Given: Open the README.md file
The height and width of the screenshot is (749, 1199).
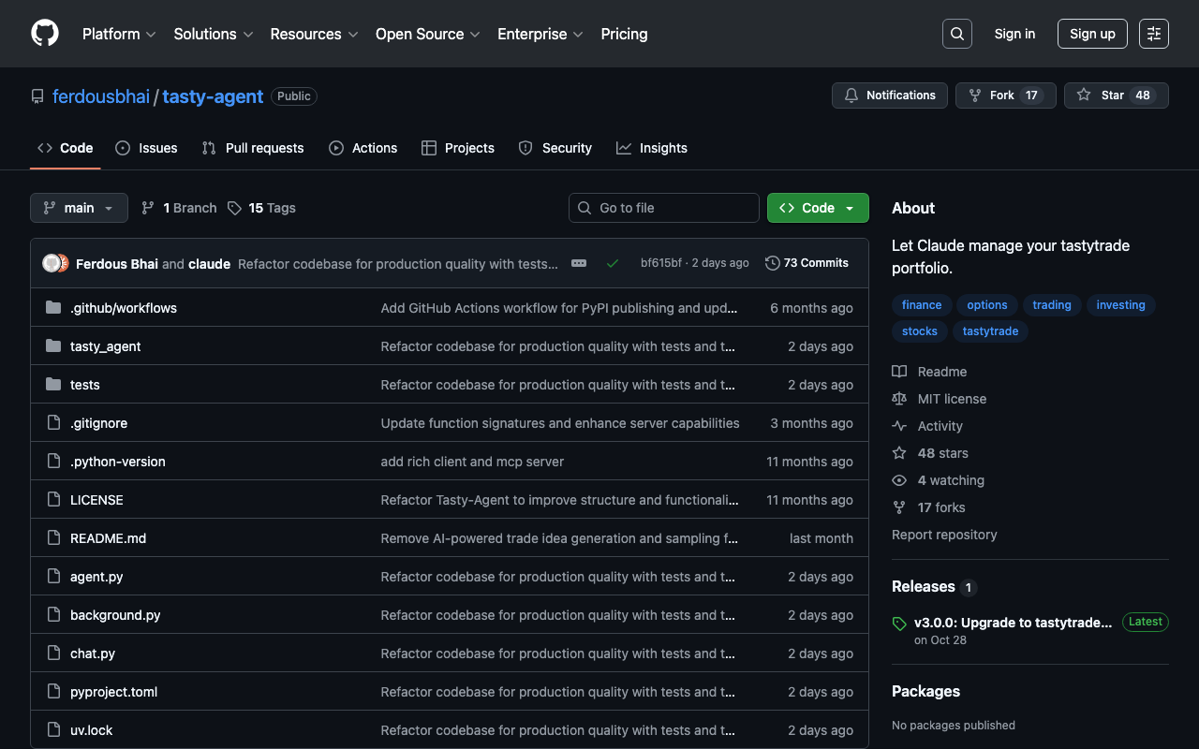Looking at the screenshot, I should pos(108,538).
